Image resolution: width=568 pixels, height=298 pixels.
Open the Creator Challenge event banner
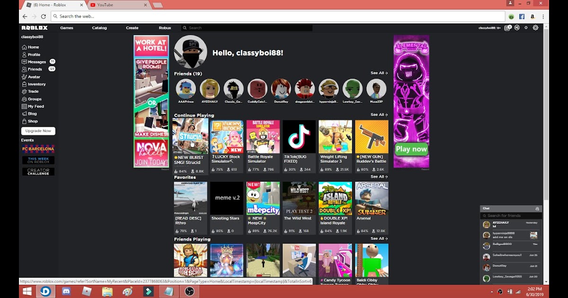[x=38, y=172]
